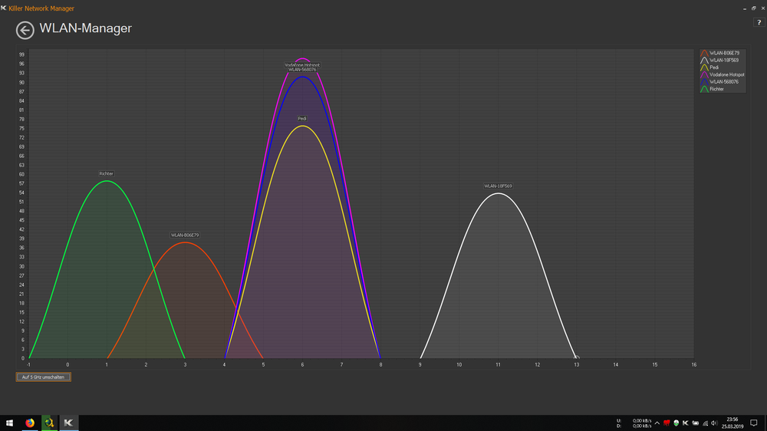Click the Killer K icon in system tray
Image resolution: width=767 pixels, height=431 pixels.
[685, 423]
